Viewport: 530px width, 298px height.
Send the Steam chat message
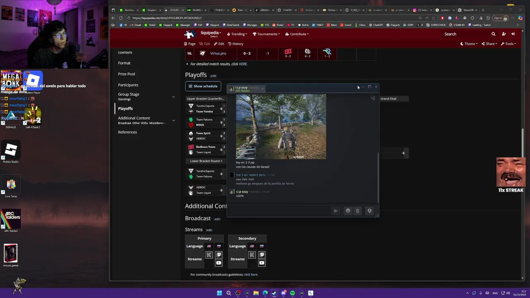335,211
